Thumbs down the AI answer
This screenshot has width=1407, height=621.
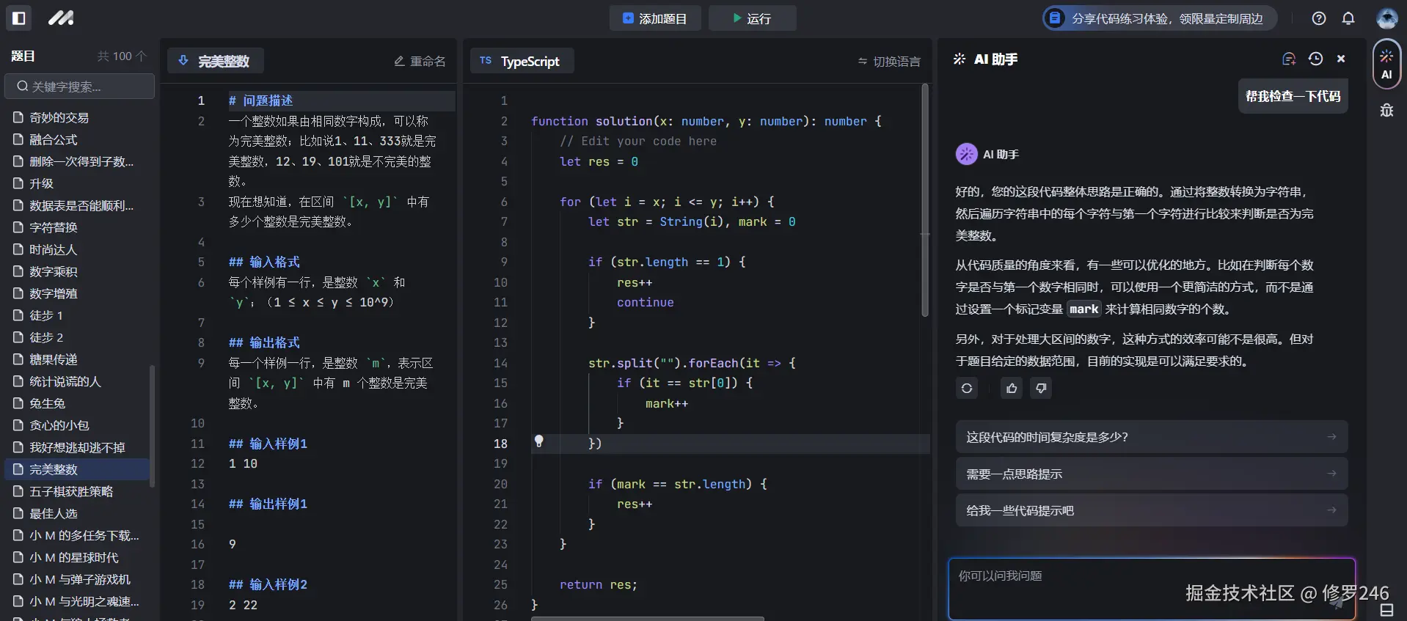(x=1040, y=388)
